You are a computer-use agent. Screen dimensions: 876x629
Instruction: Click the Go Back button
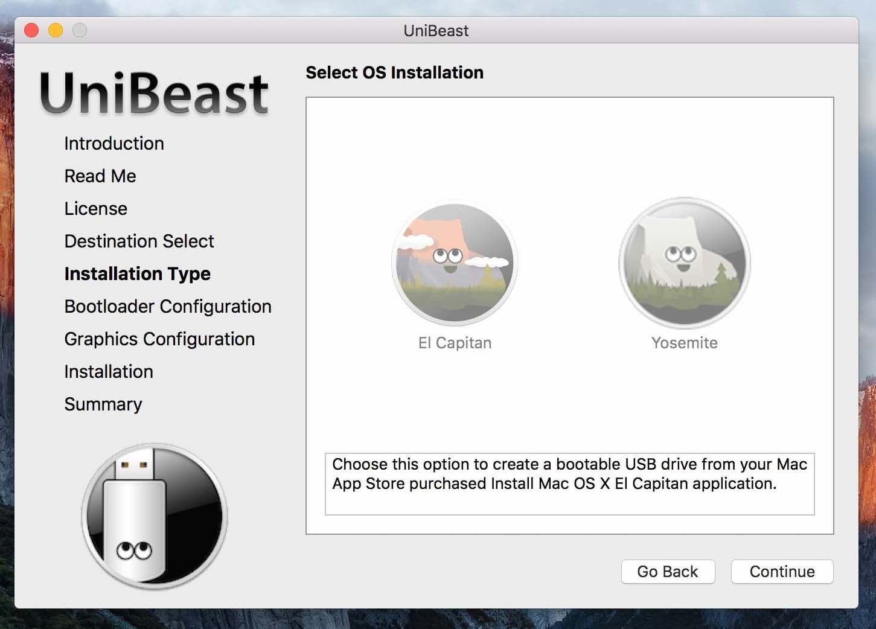point(668,572)
